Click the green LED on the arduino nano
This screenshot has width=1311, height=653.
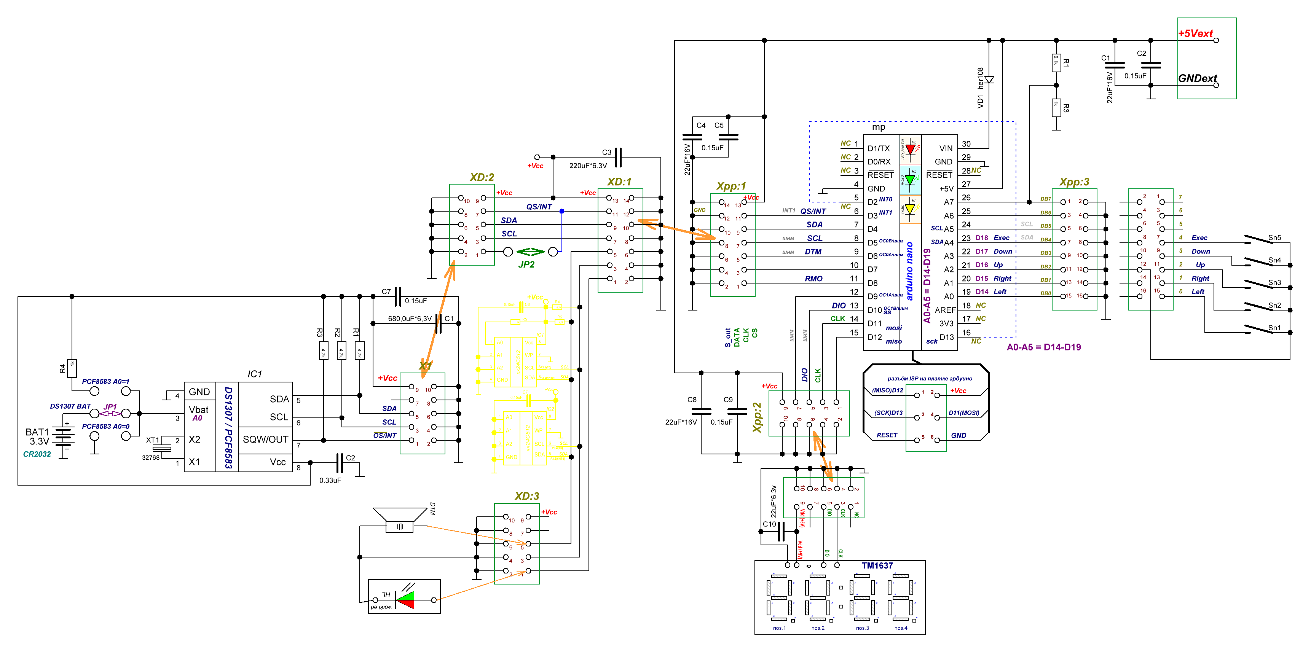[x=911, y=180]
